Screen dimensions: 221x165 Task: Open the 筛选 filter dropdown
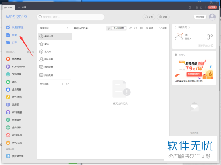pos(163,28)
